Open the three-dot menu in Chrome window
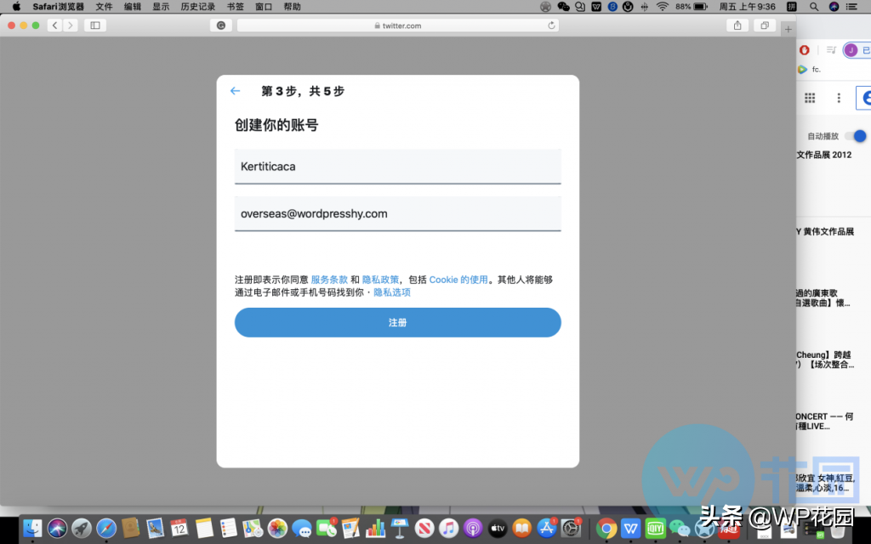The height and width of the screenshot is (544, 871). tap(839, 99)
